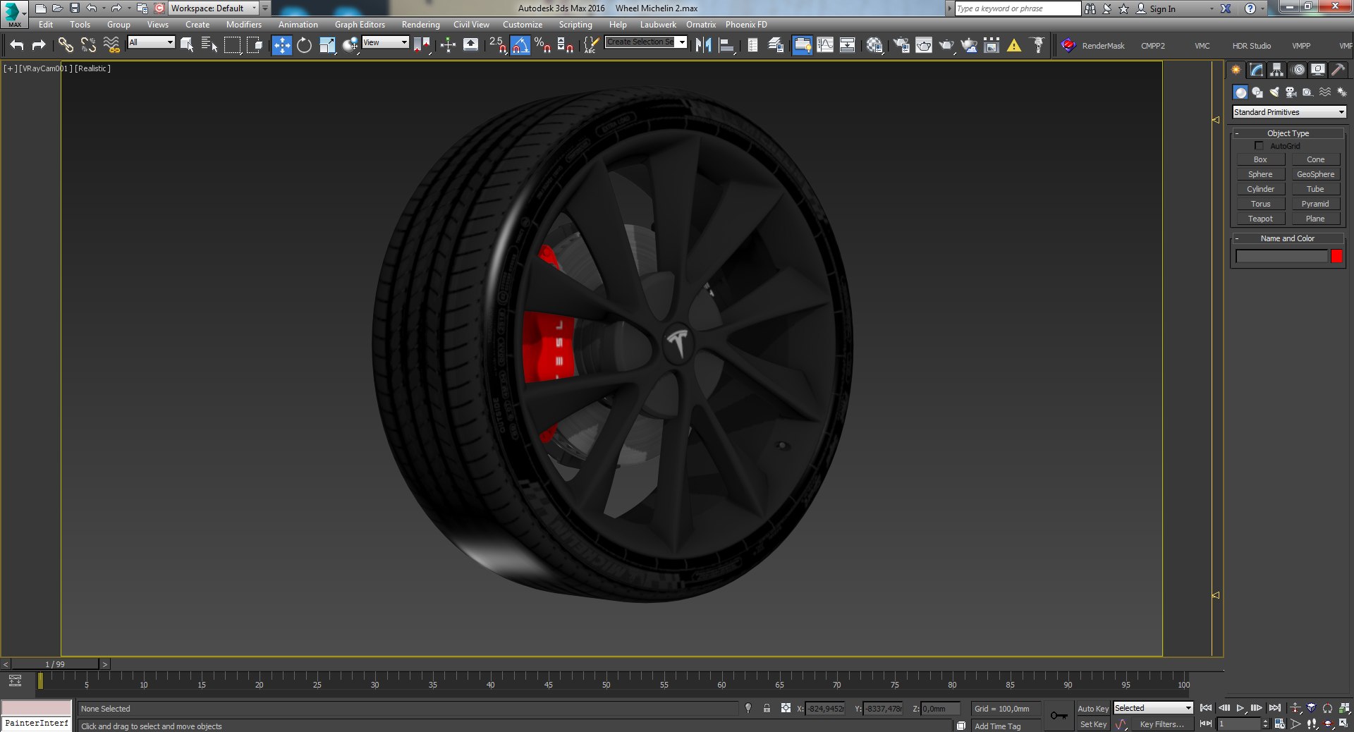Toggle the 2.5D Snaps button
Image resolution: width=1354 pixels, height=732 pixels.
497,45
